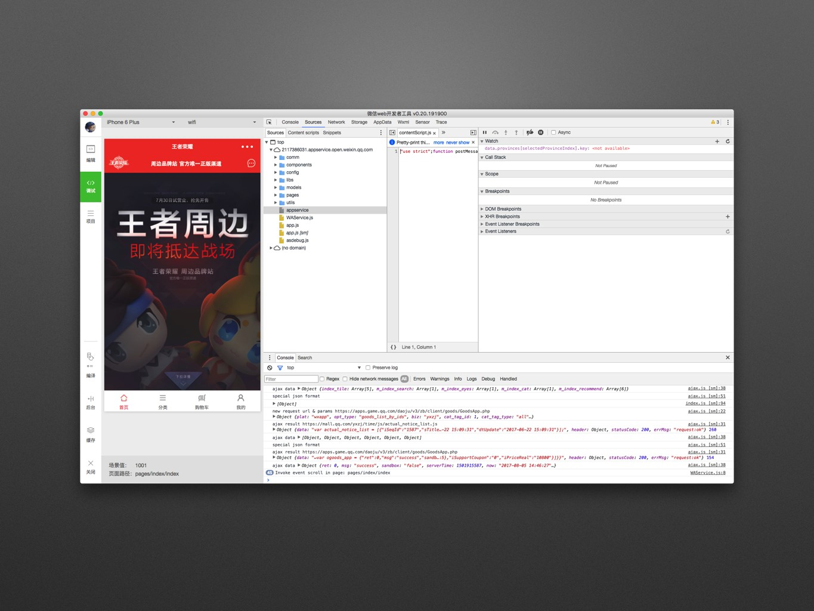The image size is (814, 611).
Task: Expand the components folder
Action: [276, 165]
